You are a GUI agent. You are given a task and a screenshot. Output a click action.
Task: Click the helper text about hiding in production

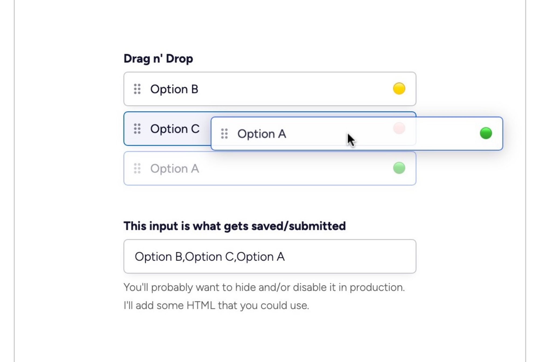click(264, 288)
